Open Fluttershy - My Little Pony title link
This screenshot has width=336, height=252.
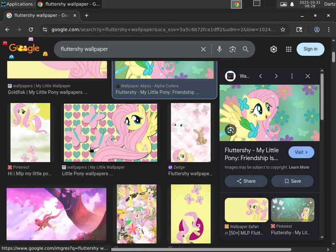click(252, 154)
